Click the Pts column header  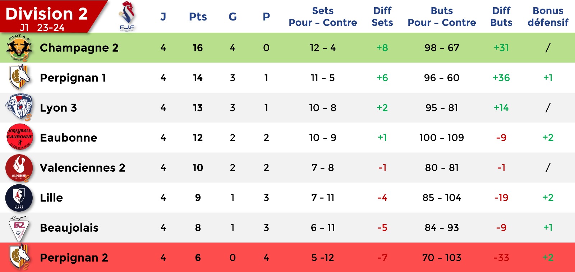[198, 17]
